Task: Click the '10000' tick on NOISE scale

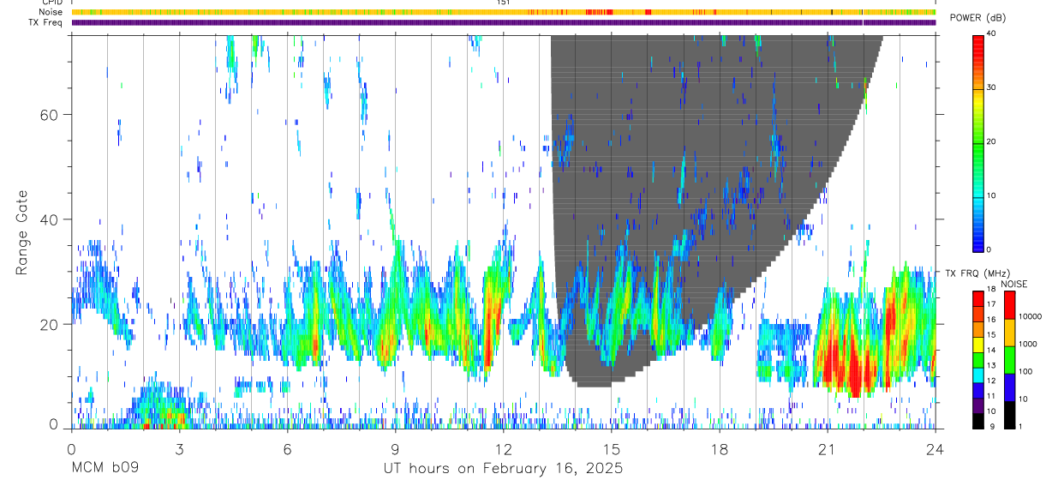Action: pos(1029,317)
